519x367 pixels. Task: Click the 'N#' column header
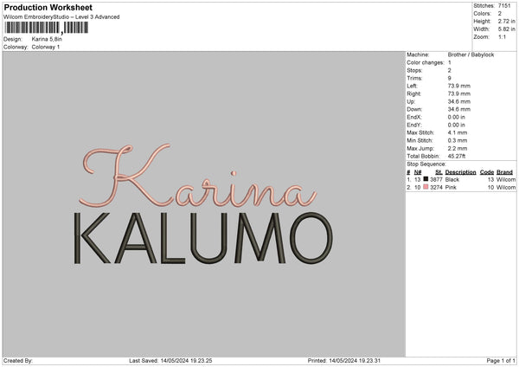pyautogui.click(x=418, y=172)
